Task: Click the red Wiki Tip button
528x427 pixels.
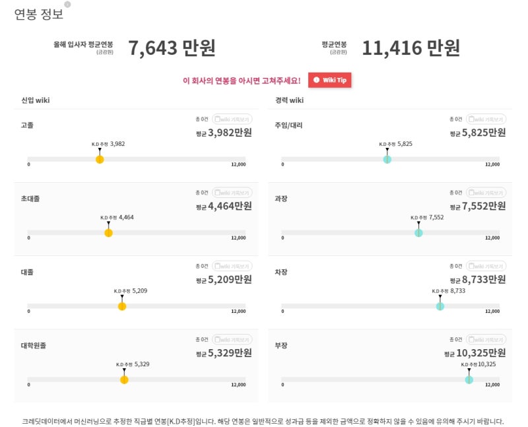Action: point(329,80)
